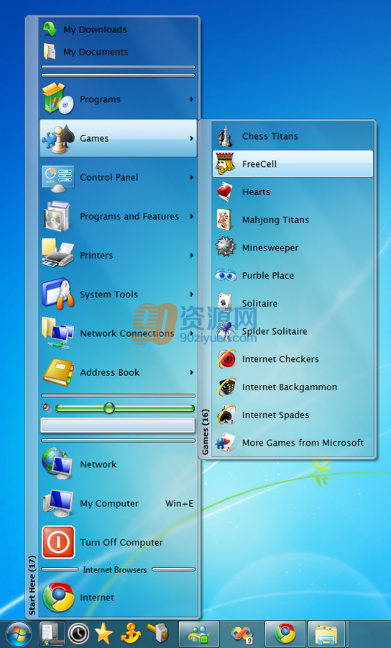The width and height of the screenshot is (391, 648).
Task: Click the clock icon in taskbar
Action: coord(78,634)
